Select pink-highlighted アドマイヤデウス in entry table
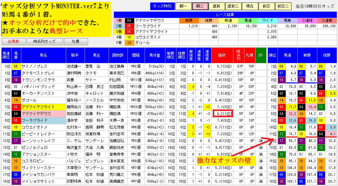The image size is (338, 186). 43,114
